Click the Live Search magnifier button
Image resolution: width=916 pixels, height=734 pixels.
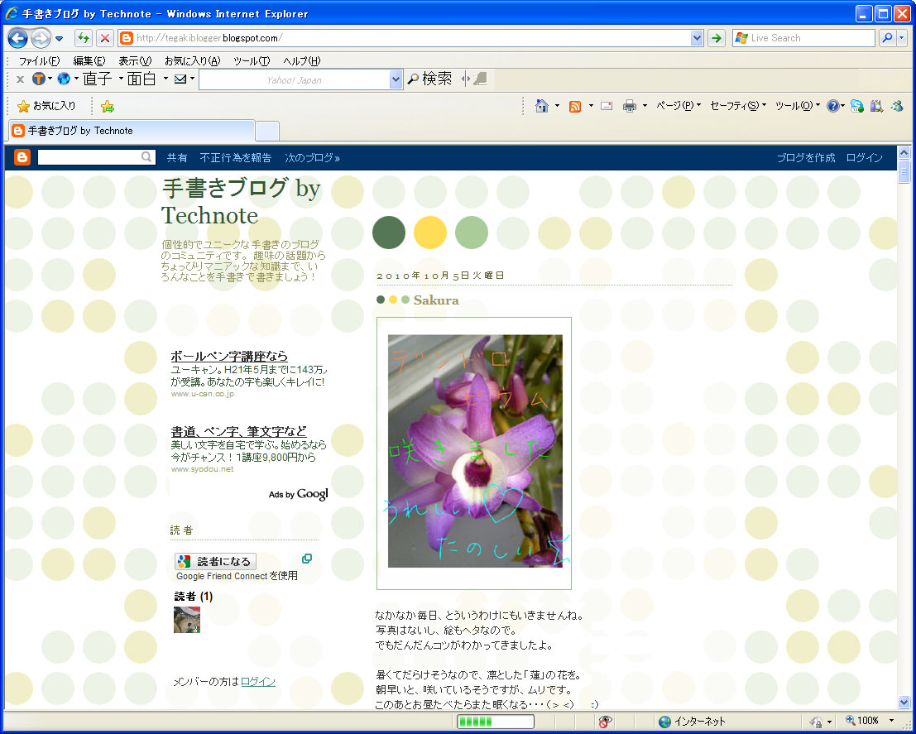click(887, 38)
